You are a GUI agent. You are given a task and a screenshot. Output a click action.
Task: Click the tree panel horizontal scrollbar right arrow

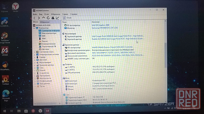pyautogui.click(x=60, y=103)
